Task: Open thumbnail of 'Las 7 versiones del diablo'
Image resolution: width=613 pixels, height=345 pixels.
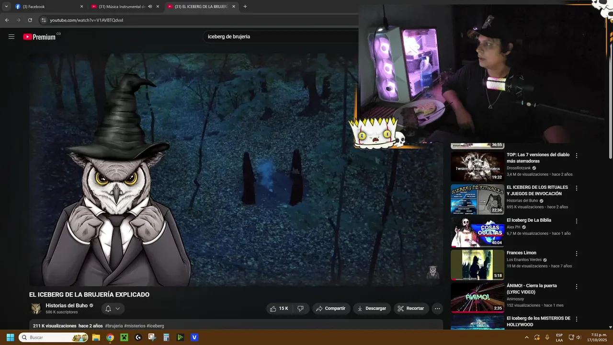Action: click(x=477, y=167)
